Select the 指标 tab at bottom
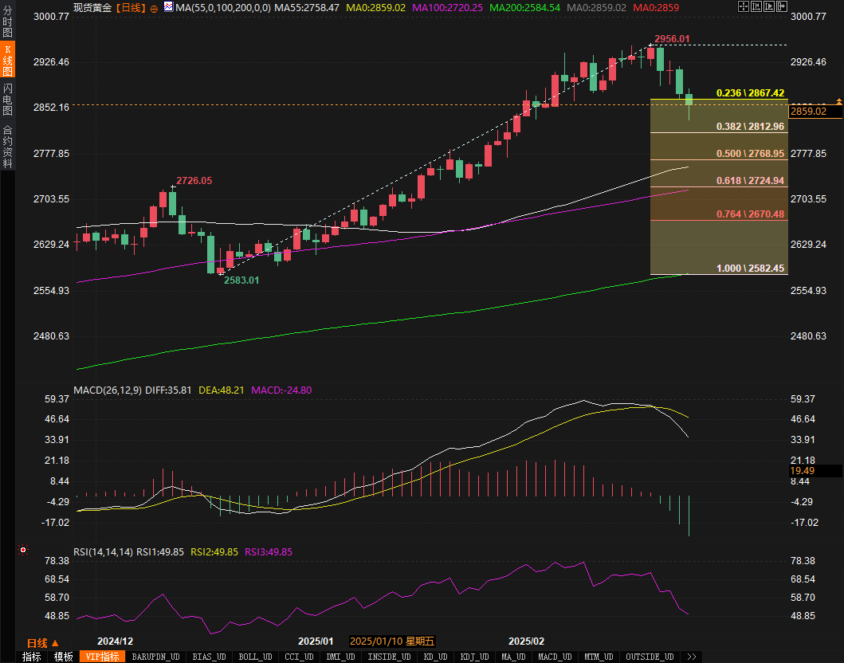 click(x=31, y=657)
